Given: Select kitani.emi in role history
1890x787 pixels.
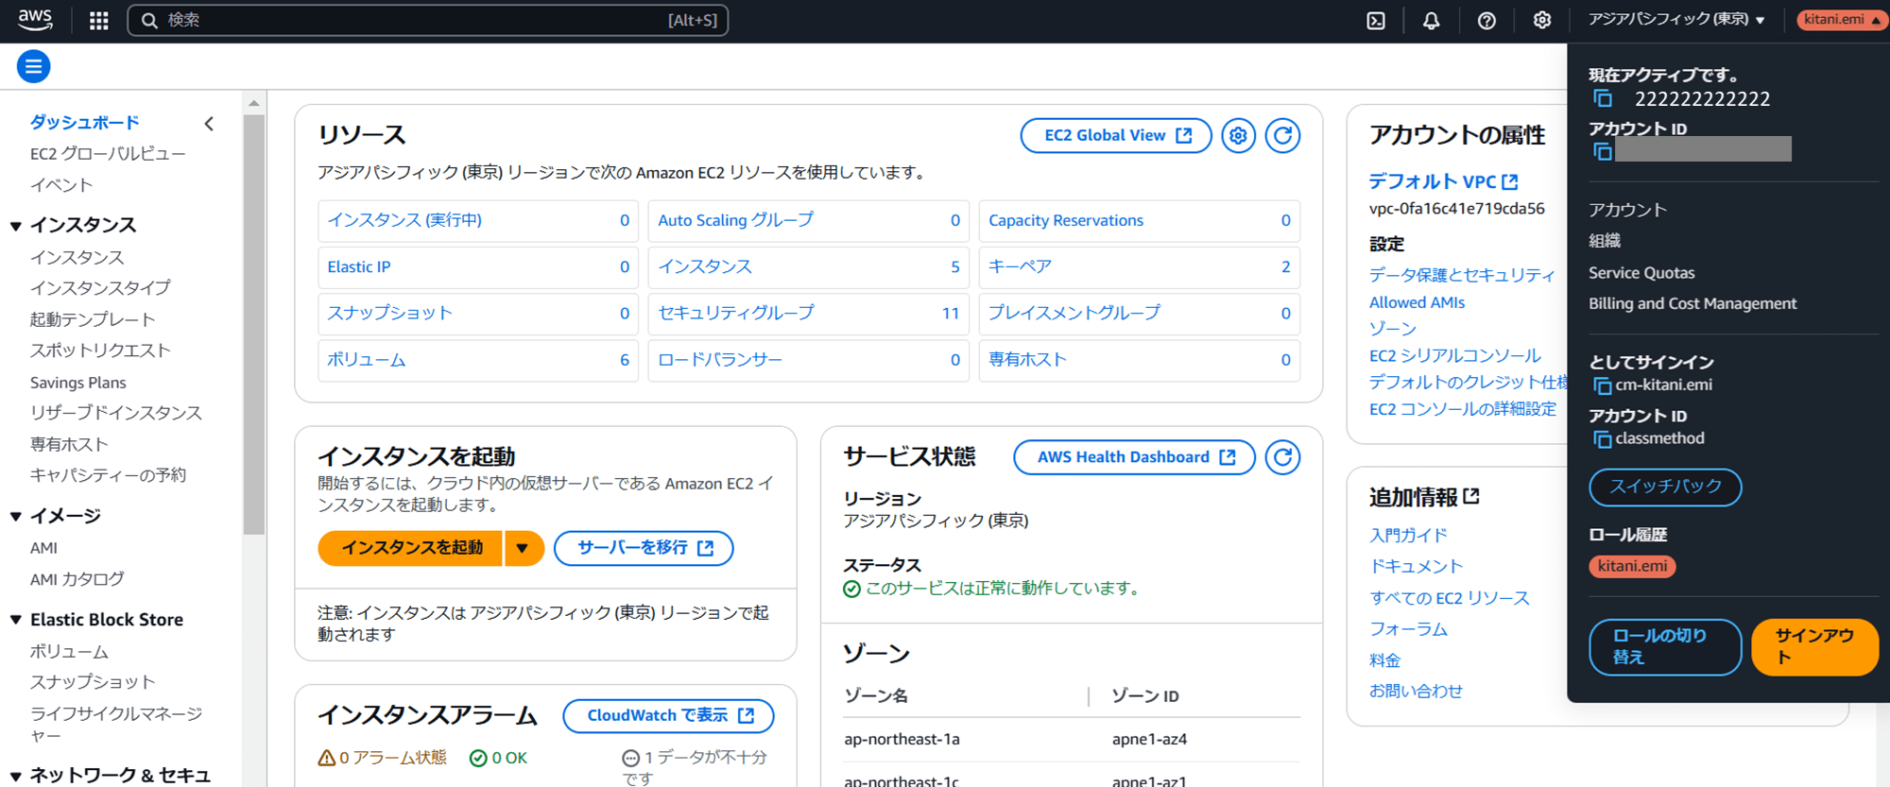Looking at the screenshot, I should coord(1632,566).
